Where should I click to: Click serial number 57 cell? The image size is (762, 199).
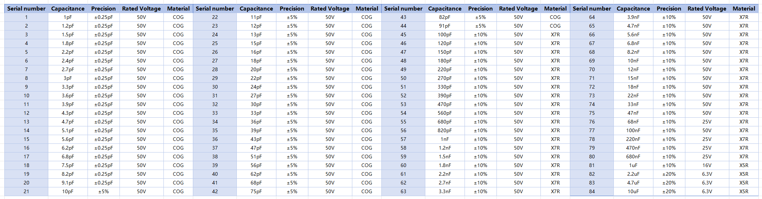click(403, 139)
